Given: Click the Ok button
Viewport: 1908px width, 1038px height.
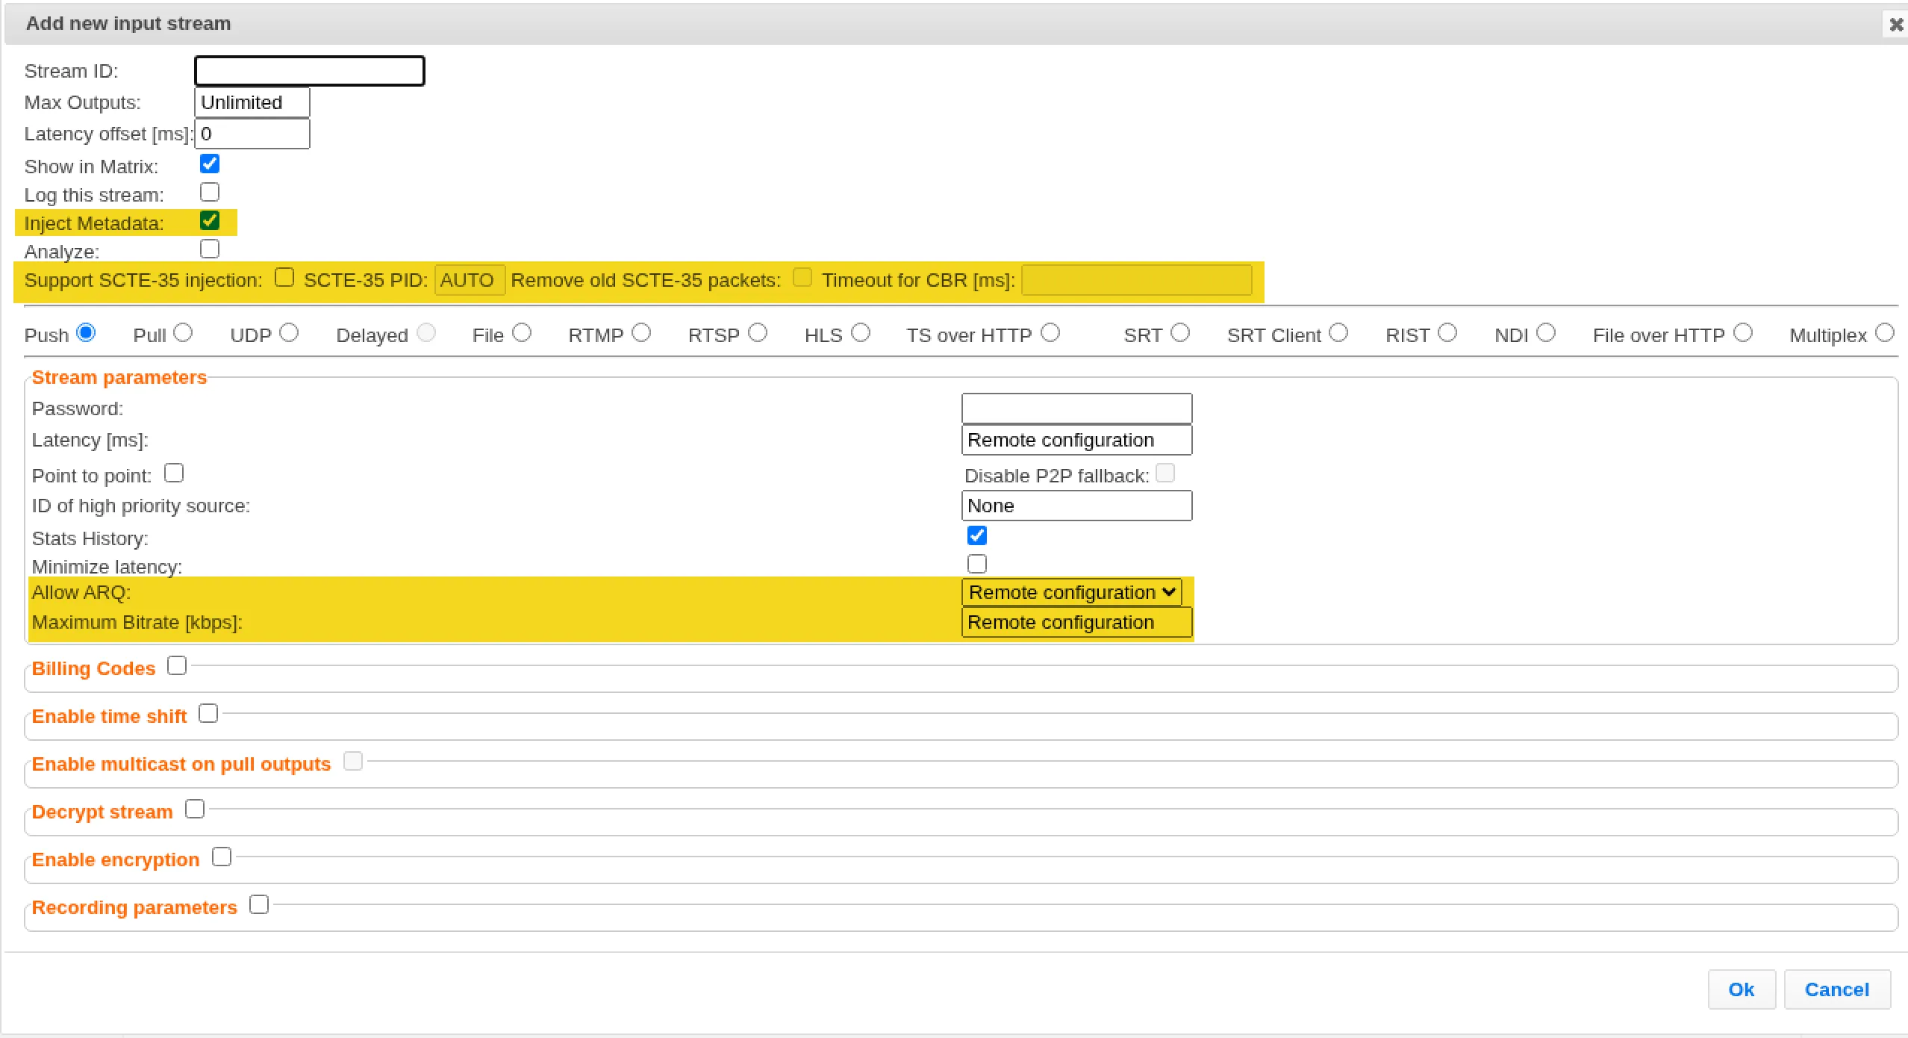Looking at the screenshot, I should pyautogui.click(x=1742, y=989).
